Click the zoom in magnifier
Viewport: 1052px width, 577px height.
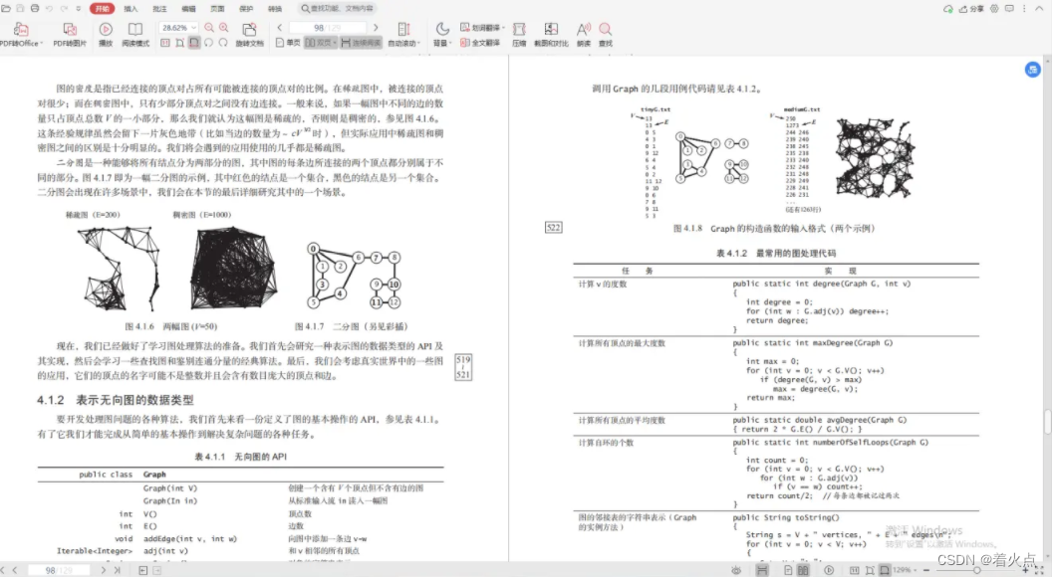click(x=224, y=28)
